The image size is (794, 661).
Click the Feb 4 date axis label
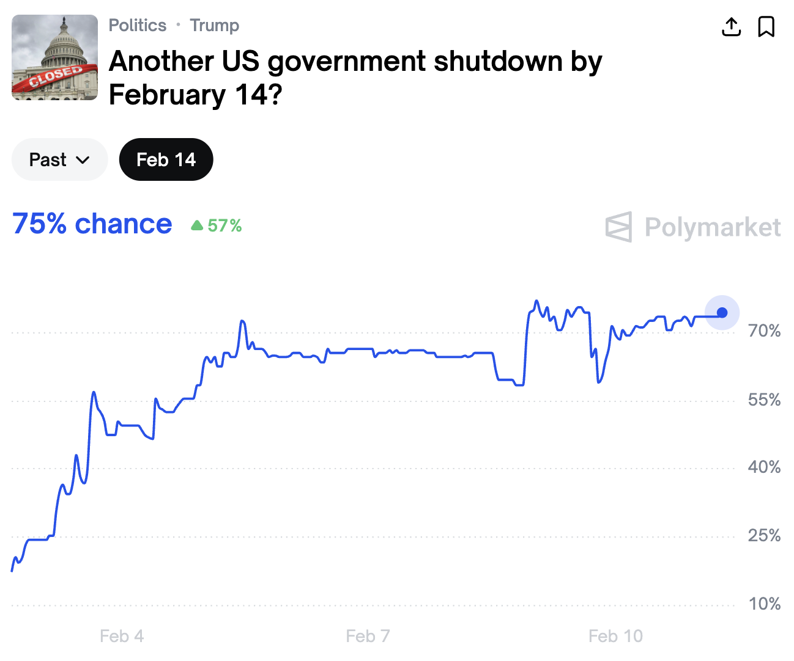[122, 636]
